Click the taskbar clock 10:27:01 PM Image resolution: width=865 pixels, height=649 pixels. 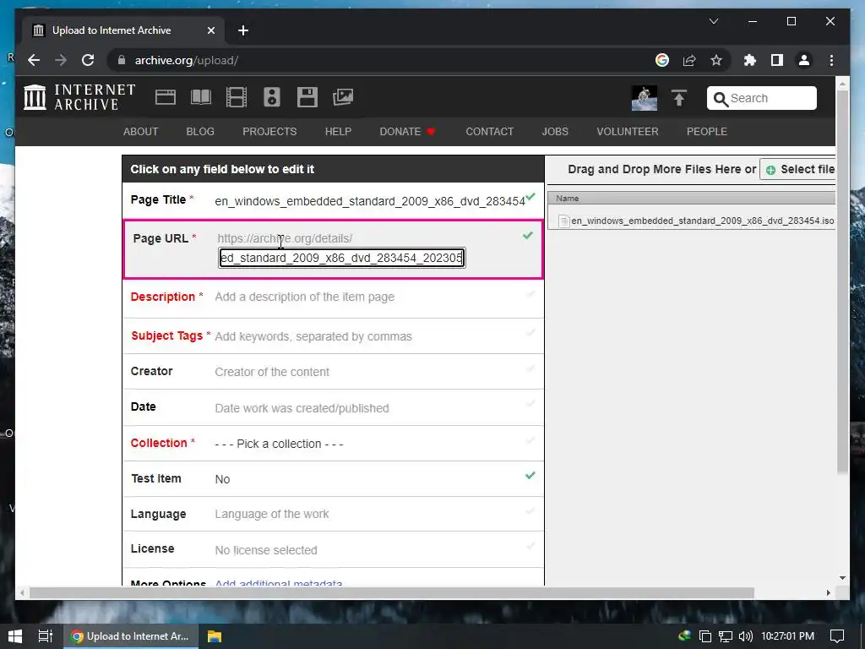788,636
